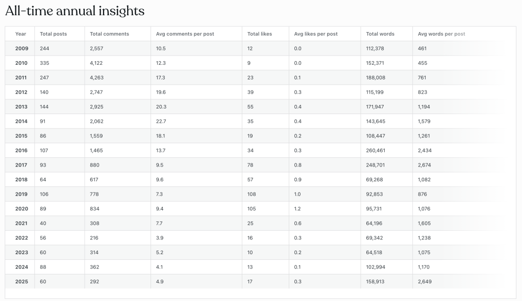Click the Year column header
Screen dimensions: 522x301
[x=20, y=34]
